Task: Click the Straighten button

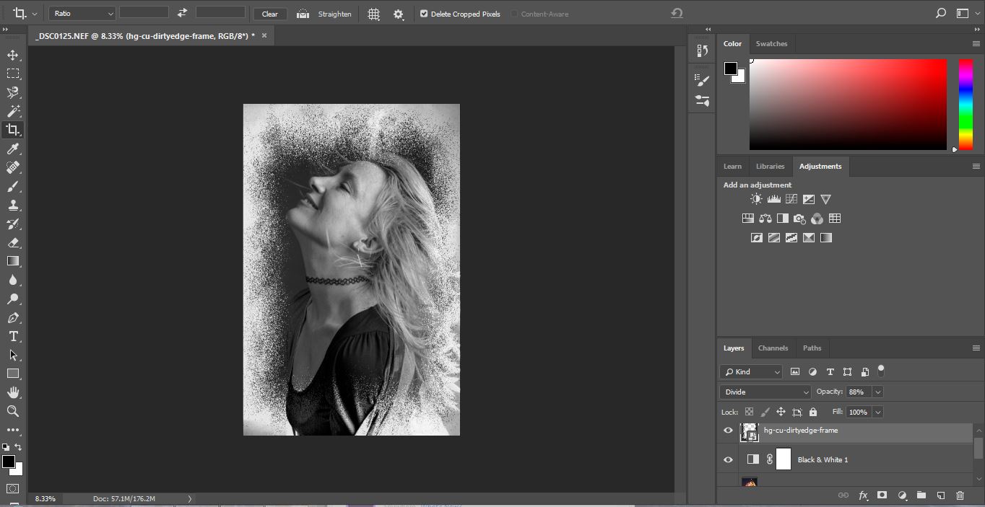Action: (x=325, y=14)
